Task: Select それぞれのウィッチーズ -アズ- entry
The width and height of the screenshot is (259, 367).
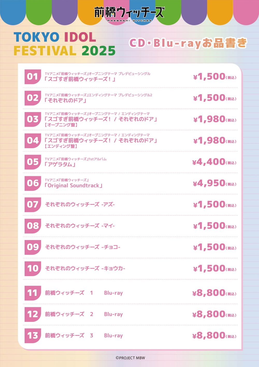Action: click(80, 205)
